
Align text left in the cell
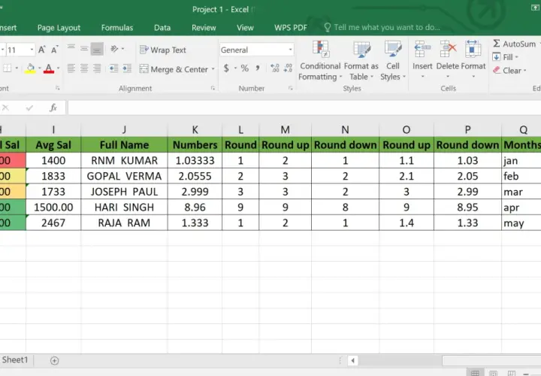(71, 68)
